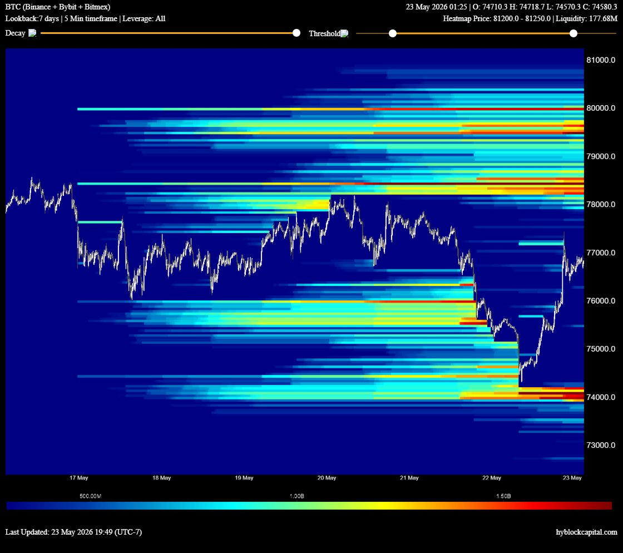This screenshot has width=623, height=553.
Task: Click the 80000.0 price axis label
Action: tap(601, 108)
